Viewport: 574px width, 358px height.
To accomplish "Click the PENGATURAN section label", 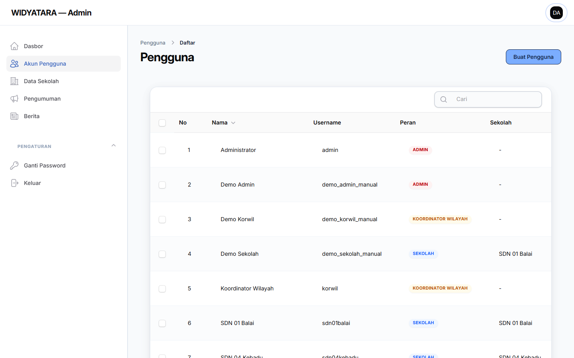I will point(34,146).
